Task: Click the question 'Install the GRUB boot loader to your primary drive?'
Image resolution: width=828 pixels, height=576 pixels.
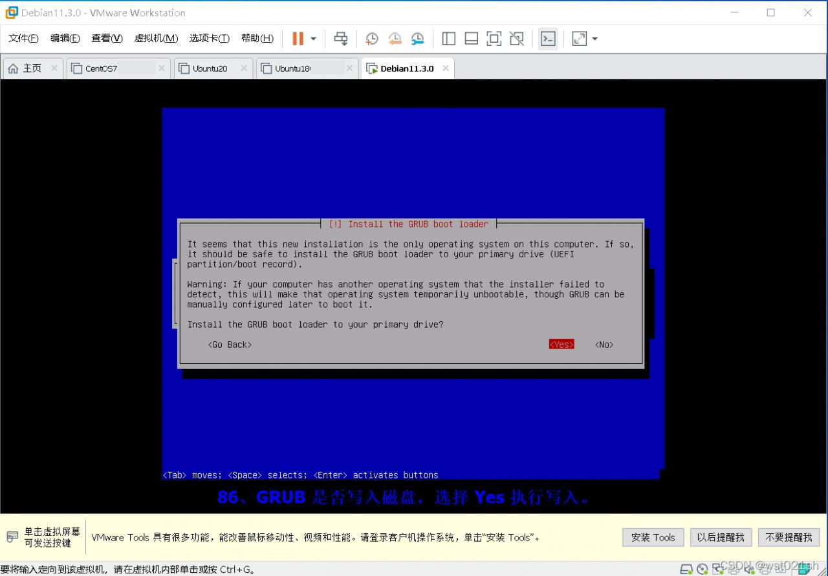Action: (x=316, y=325)
